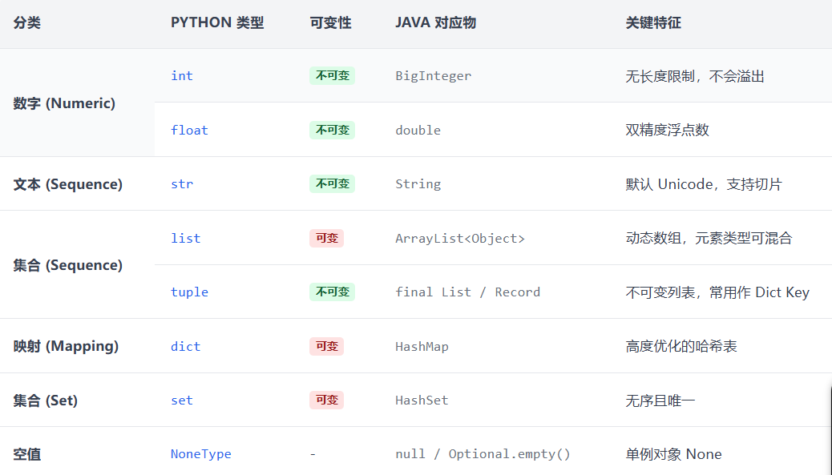This screenshot has width=832, height=475.
Task: Click the "null / Optional.empty()" code text
Action: tap(483, 454)
